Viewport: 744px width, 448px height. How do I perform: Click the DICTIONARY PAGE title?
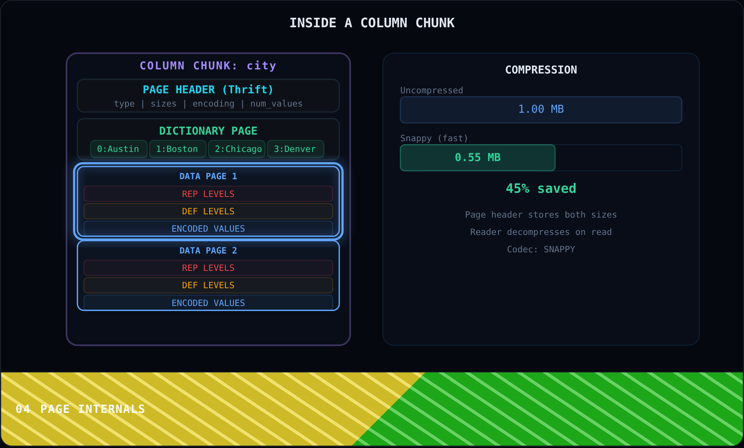[x=208, y=131]
